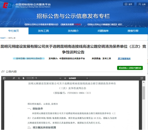
Task: Zoom in with the plus icon
Action: pyautogui.click(x=65, y=78)
